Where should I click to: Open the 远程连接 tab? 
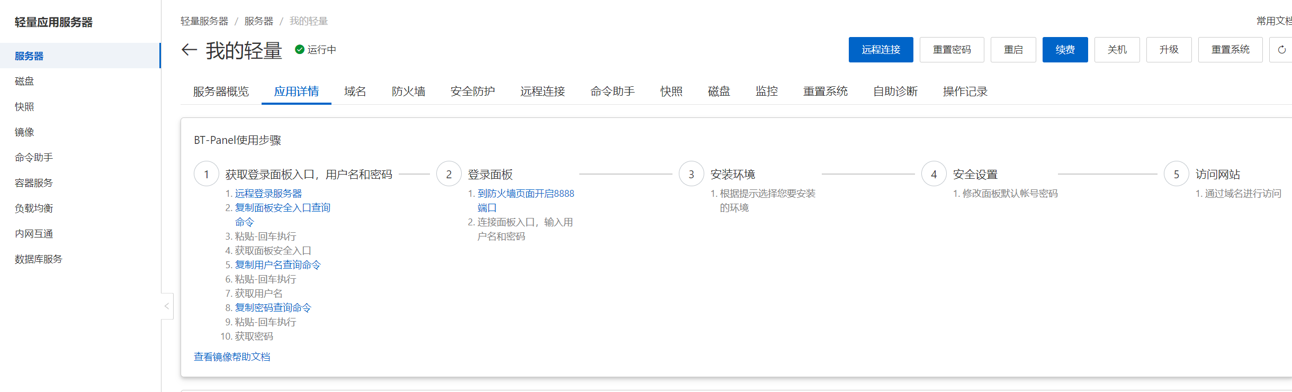tap(542, 92)
